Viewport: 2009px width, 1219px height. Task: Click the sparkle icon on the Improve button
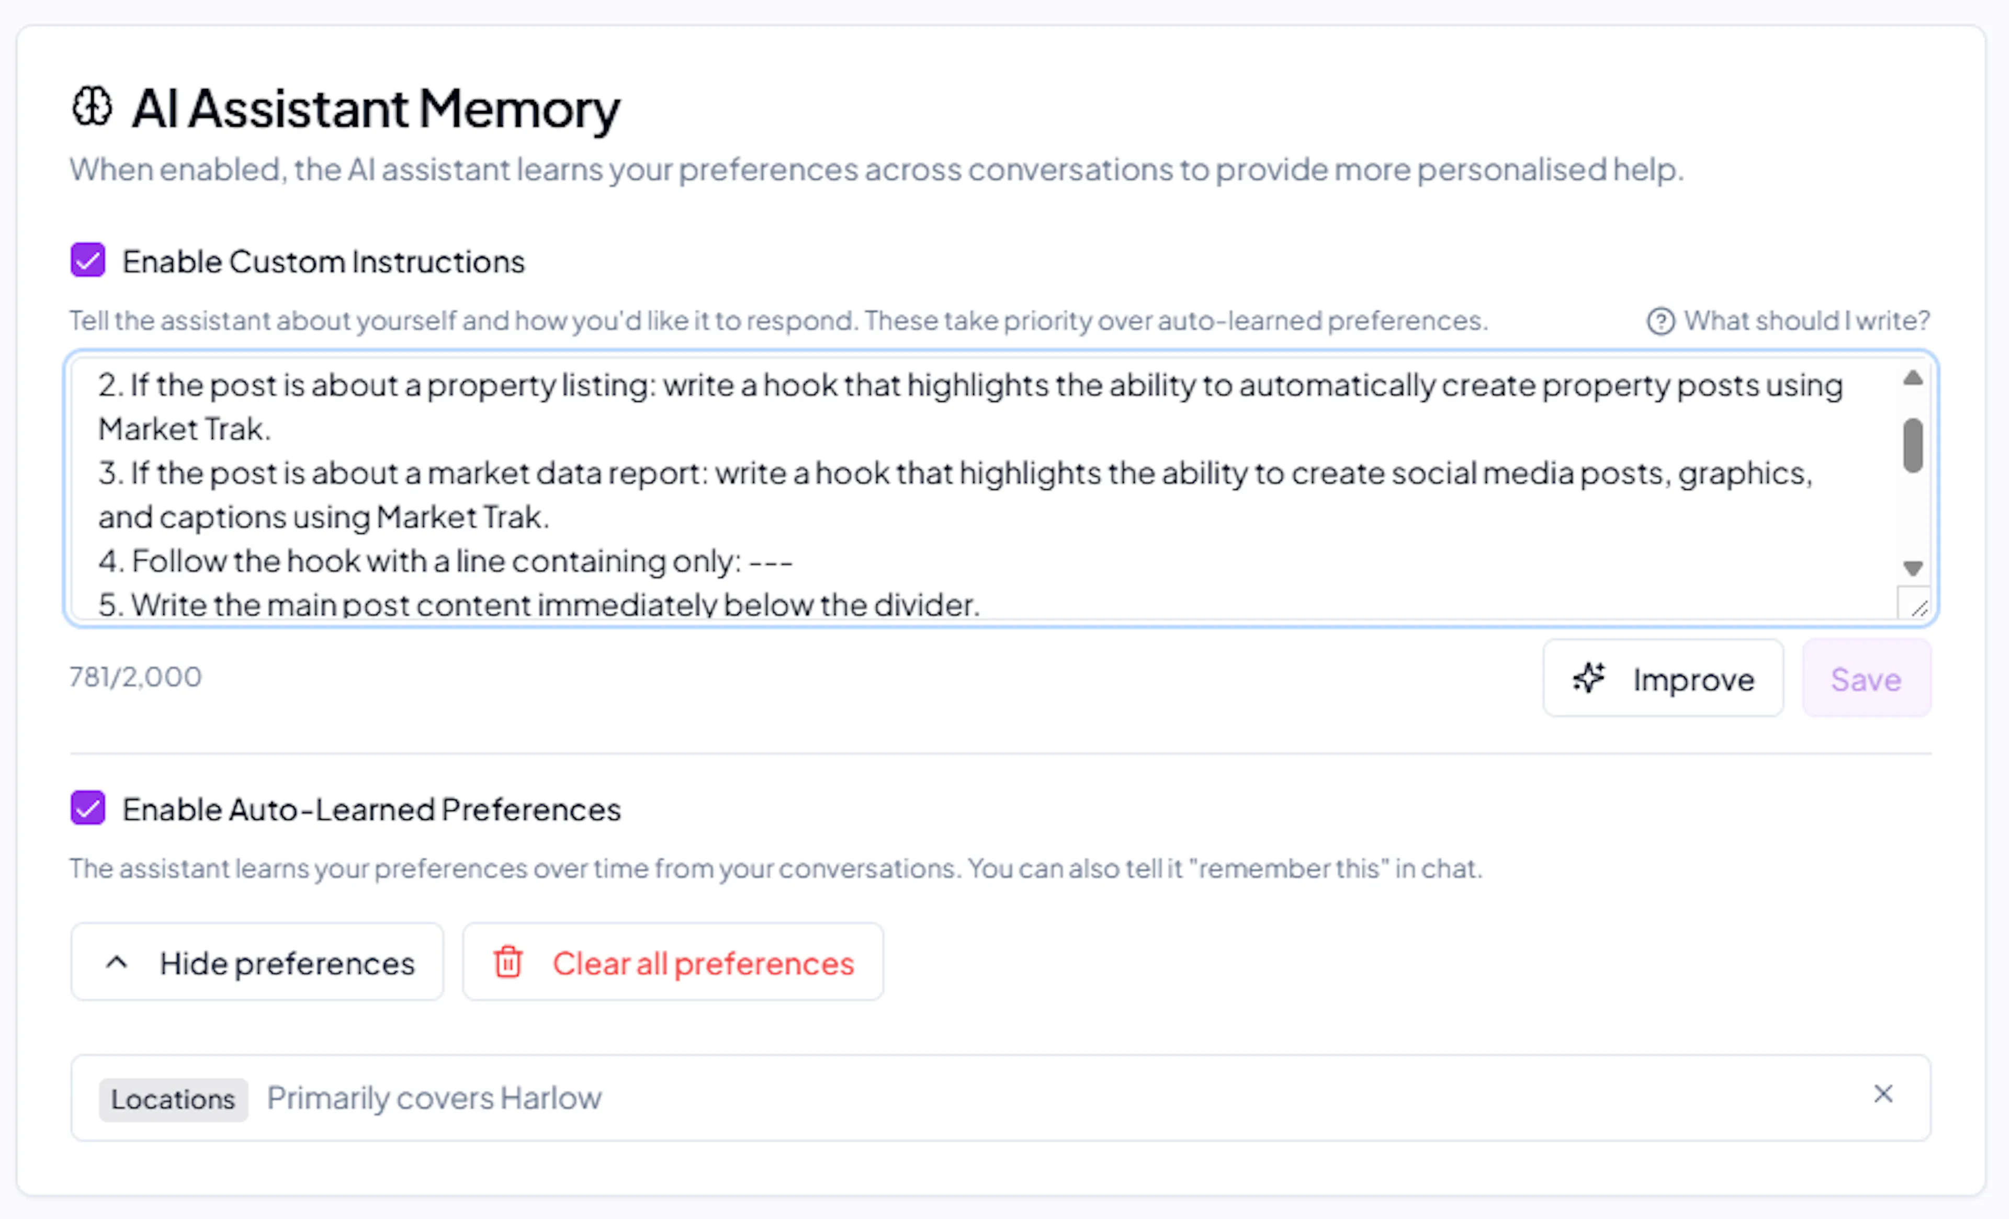tap(1588, 679)
